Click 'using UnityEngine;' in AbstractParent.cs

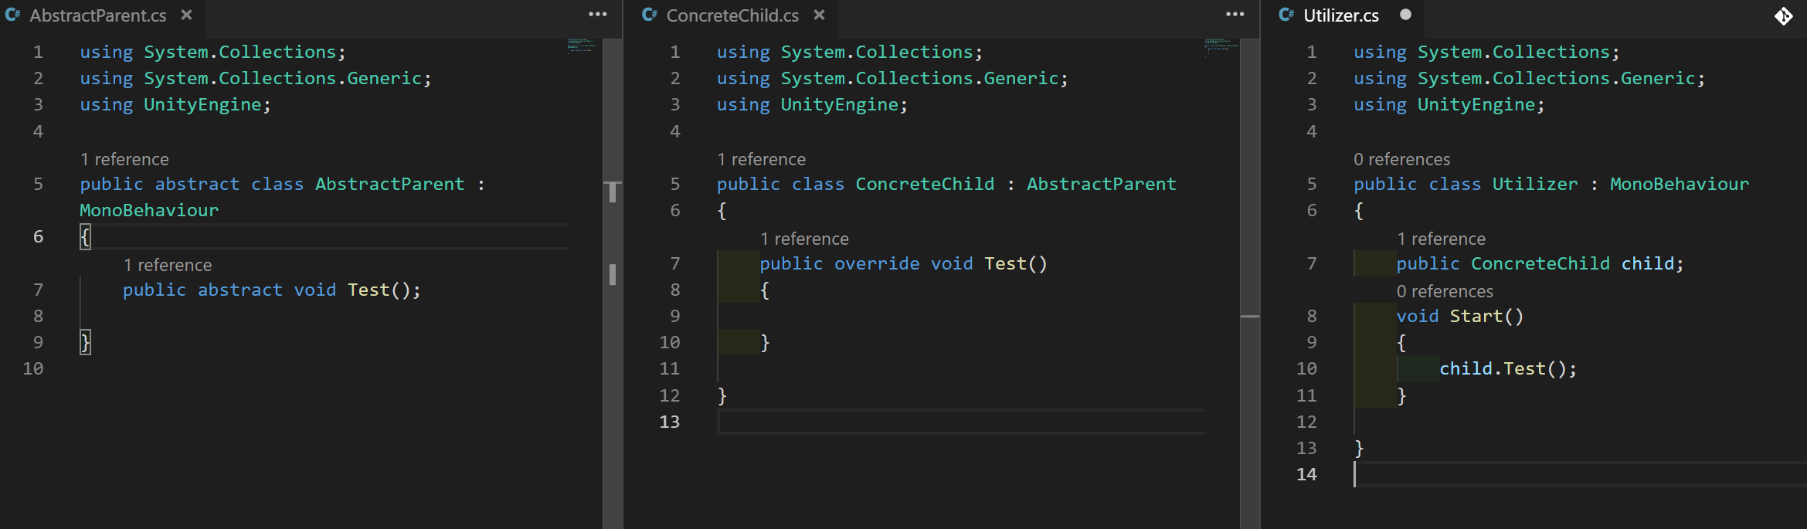175,104
